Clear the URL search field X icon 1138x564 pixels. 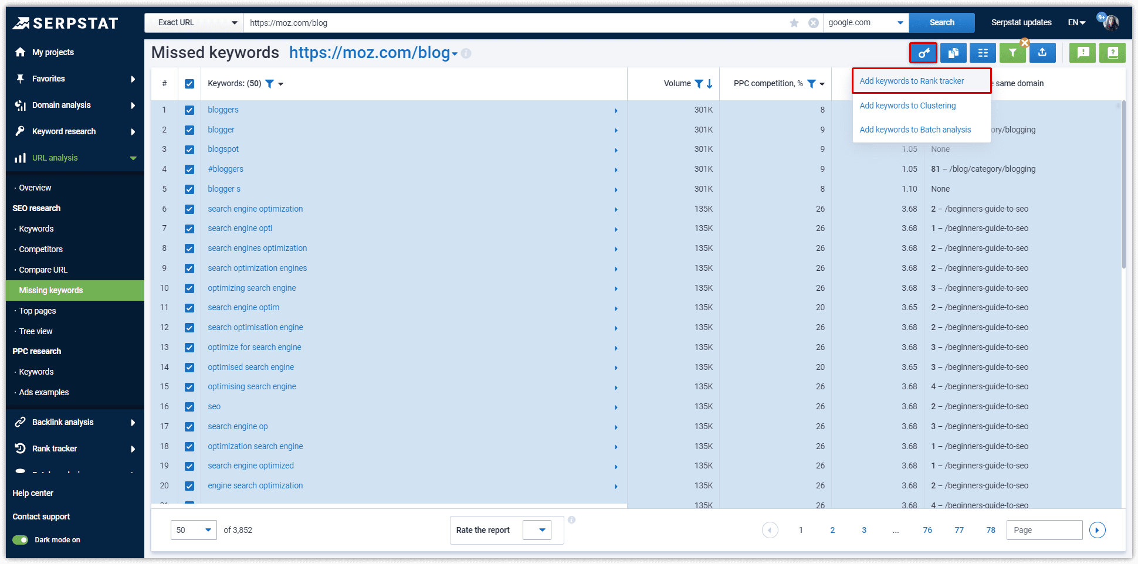pyautogui.click(x=814, y=23)
